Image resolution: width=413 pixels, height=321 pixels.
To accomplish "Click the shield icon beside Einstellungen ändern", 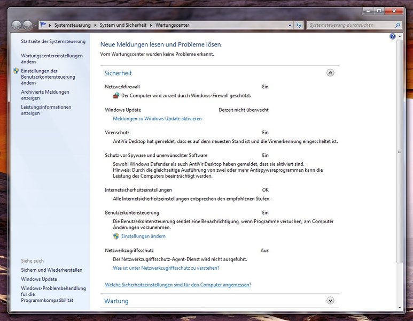I will pyautogui.click(x=116, y=236).
